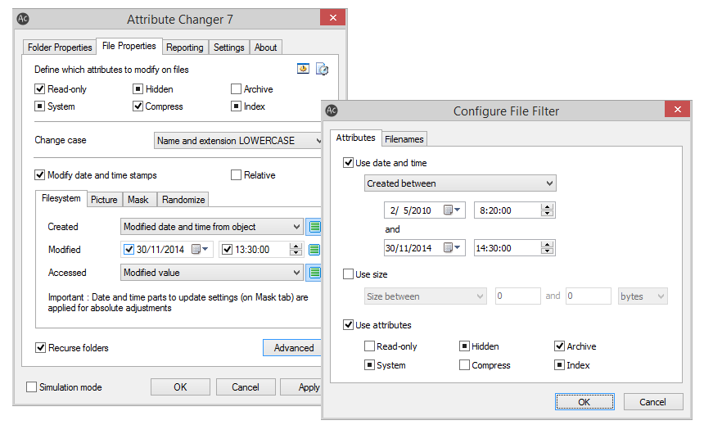
Task: Click green list icon next to Accessed row
Action: pyautogui.click(x=314, y=273)
